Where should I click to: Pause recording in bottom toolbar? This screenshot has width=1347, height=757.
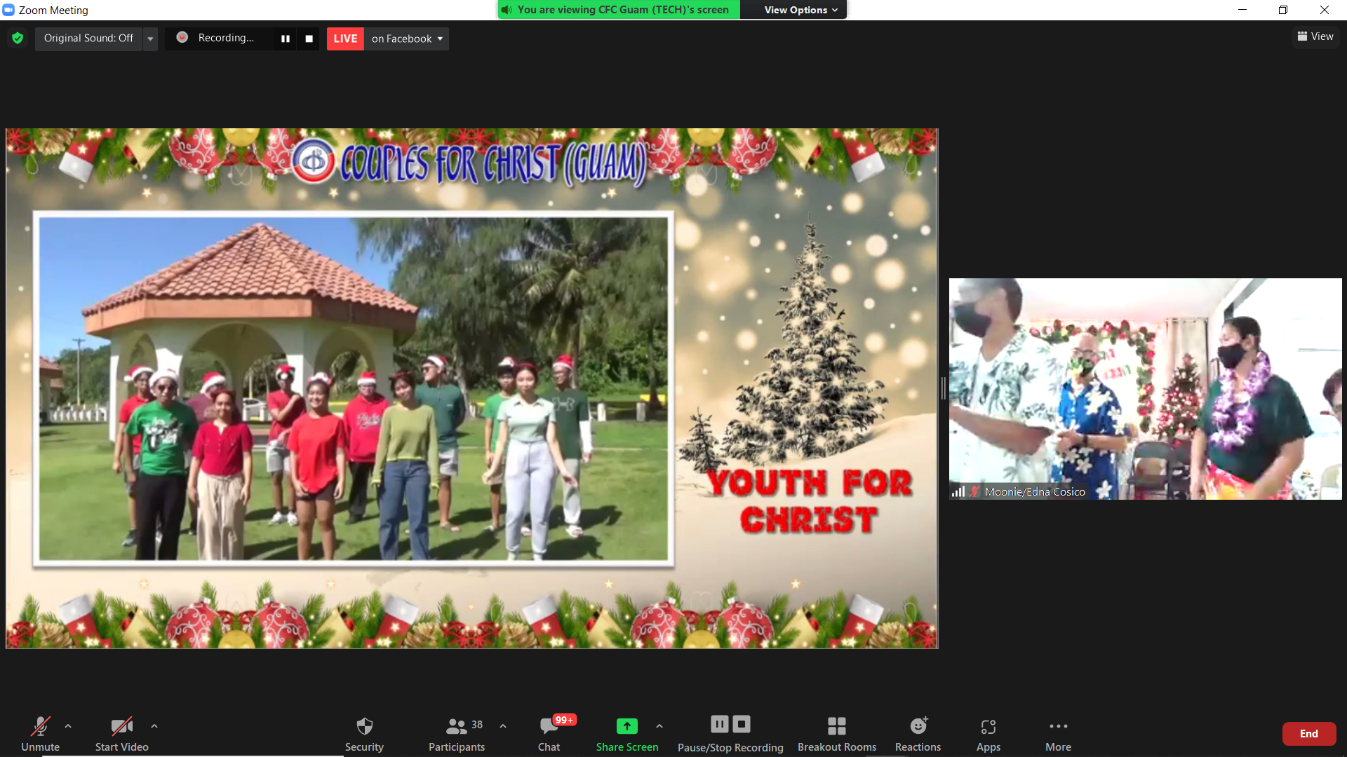point(720,724)
